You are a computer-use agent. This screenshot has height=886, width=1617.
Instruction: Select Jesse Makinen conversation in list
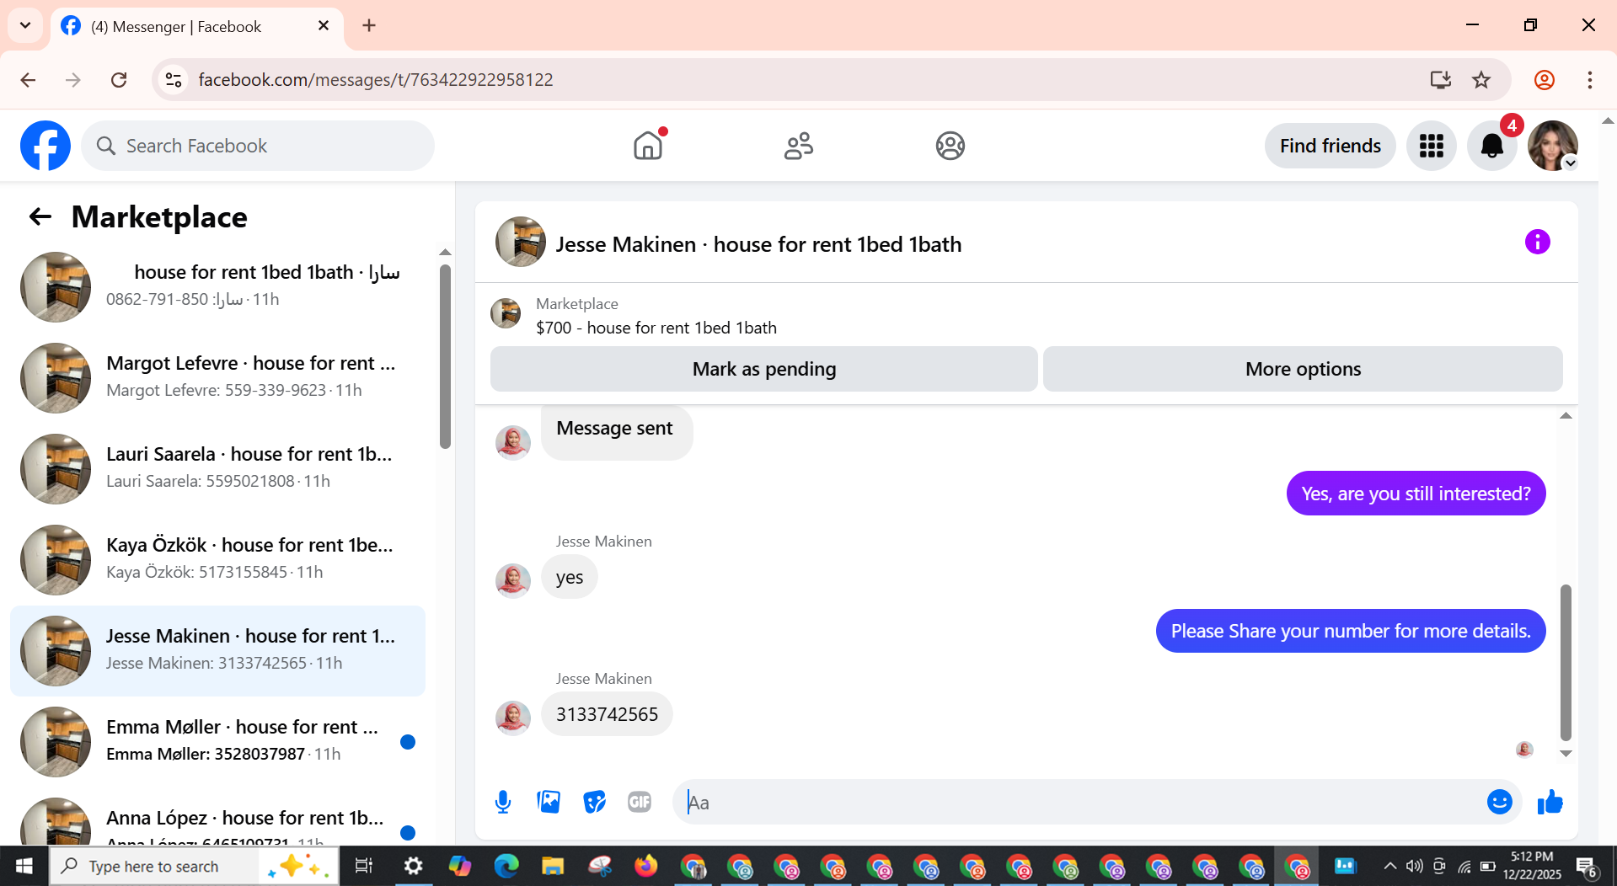point(217,651)
